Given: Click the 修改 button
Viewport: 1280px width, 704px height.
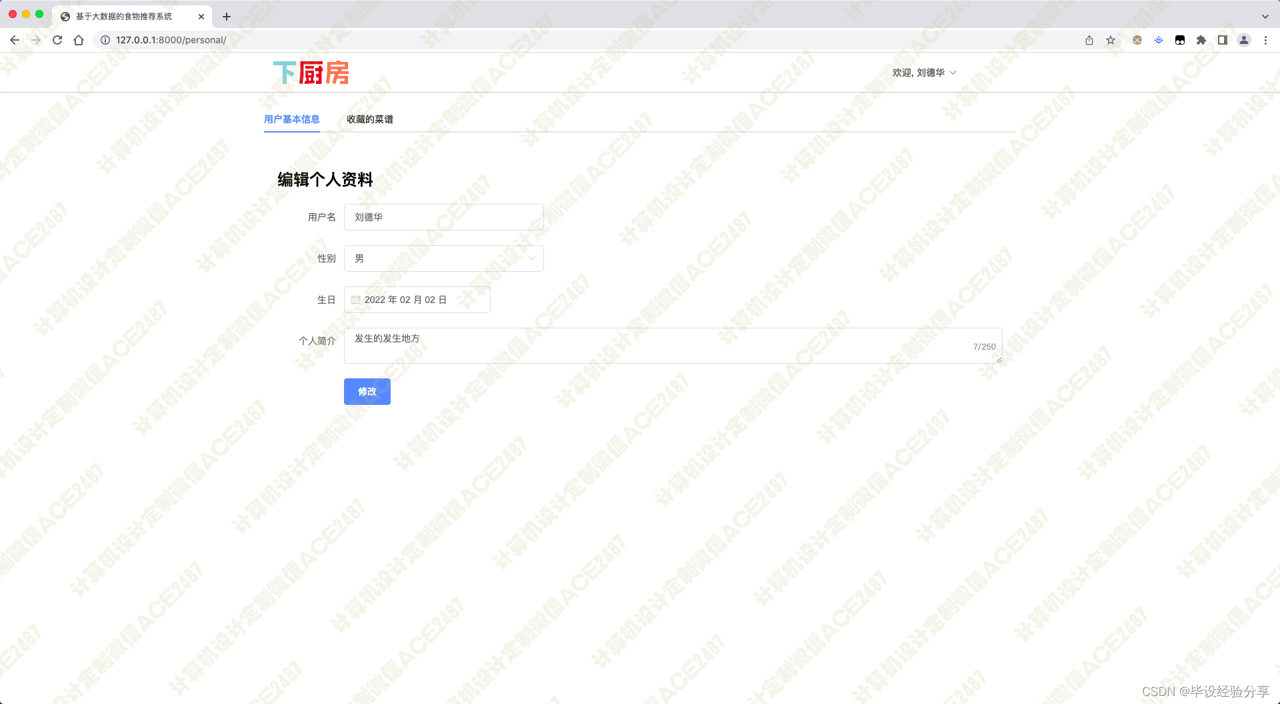Looking at the screenshot, I should [367, 392].
